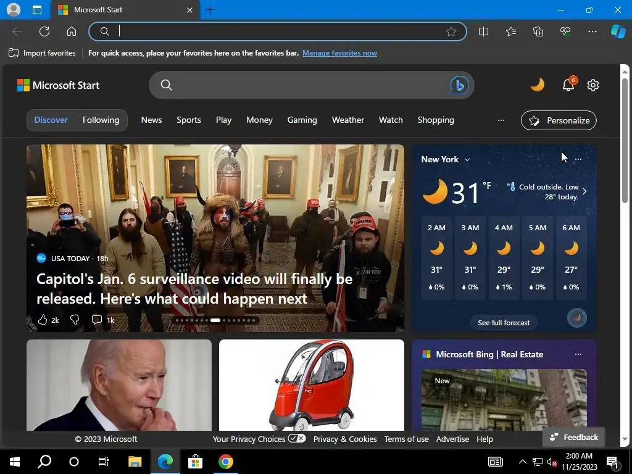Open the Sports category

(189, 120)
